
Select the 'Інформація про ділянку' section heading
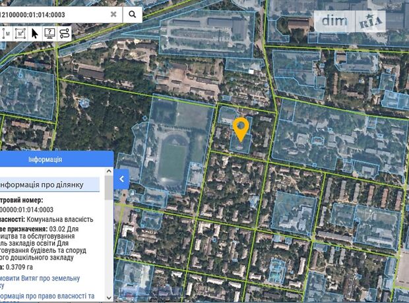pyautogui.click(x=42, y=184)
